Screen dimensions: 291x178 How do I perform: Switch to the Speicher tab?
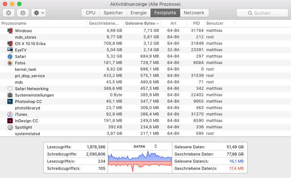point(113,13)
